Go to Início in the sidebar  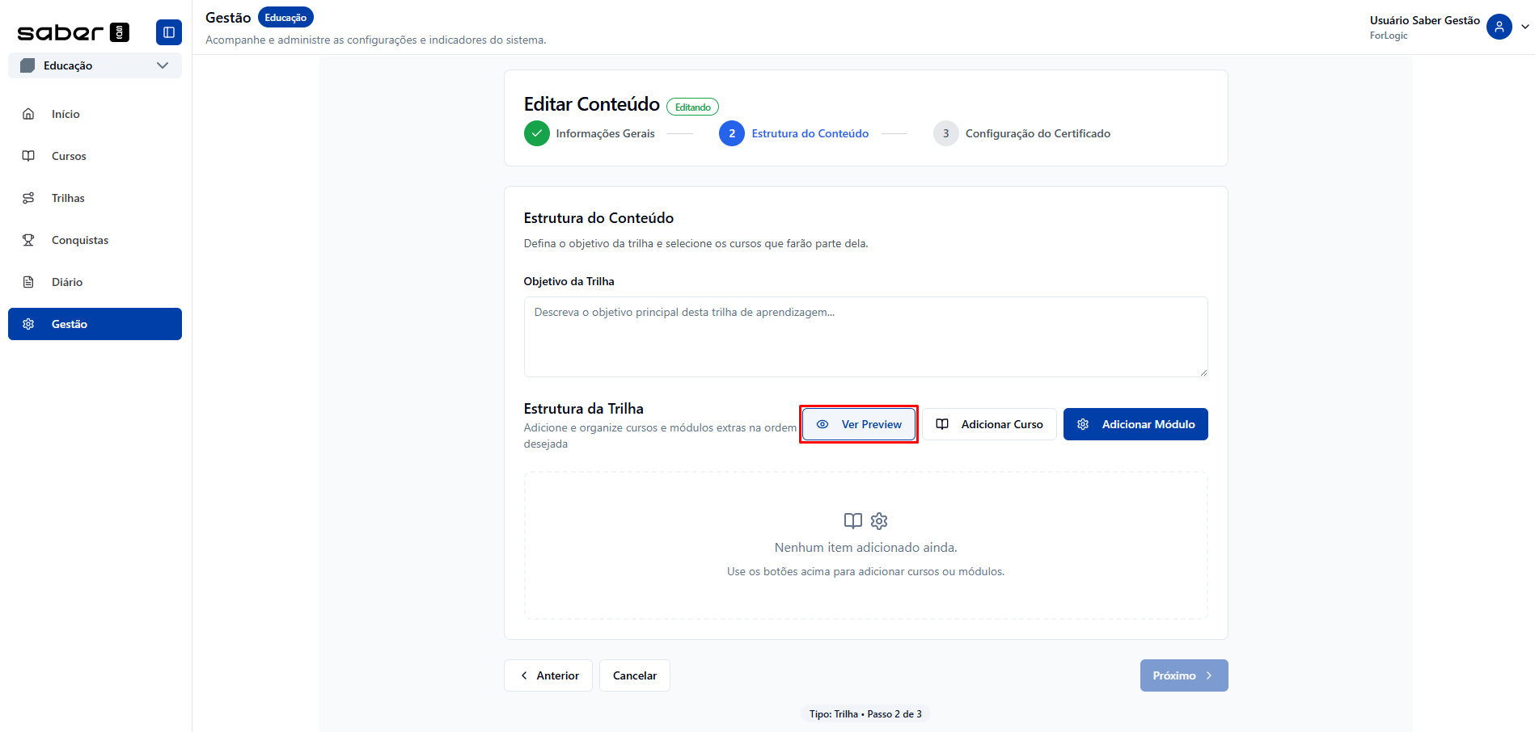tap(66, 114)
